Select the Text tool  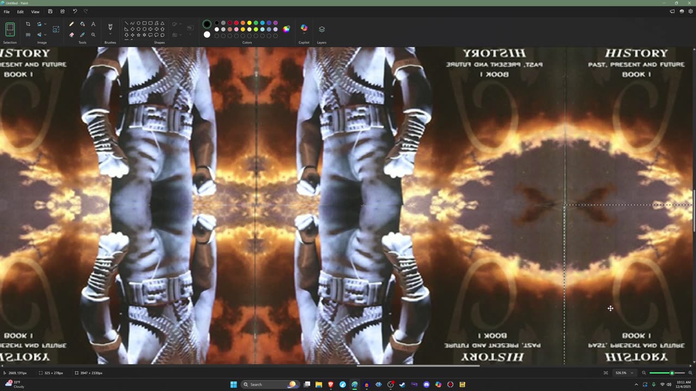(93, 24)
